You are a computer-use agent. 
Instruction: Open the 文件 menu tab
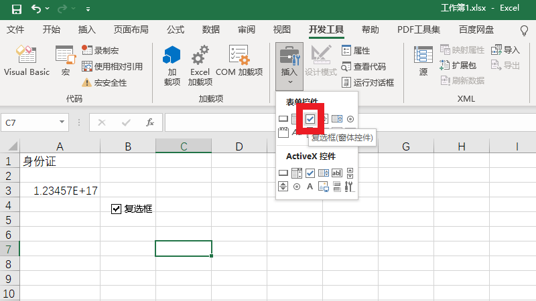coord(15,29)
